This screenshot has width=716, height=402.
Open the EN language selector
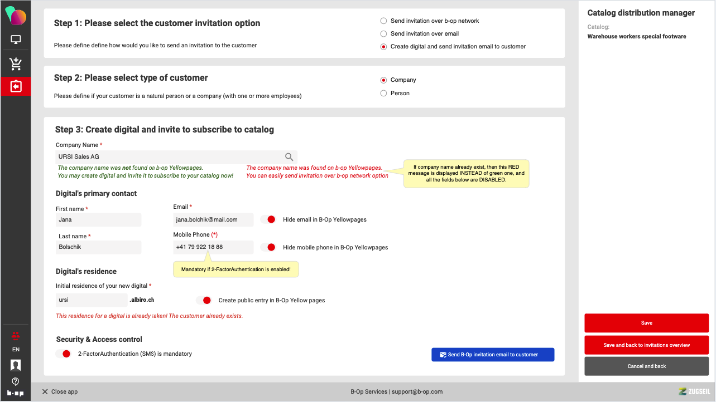point(16,350)
